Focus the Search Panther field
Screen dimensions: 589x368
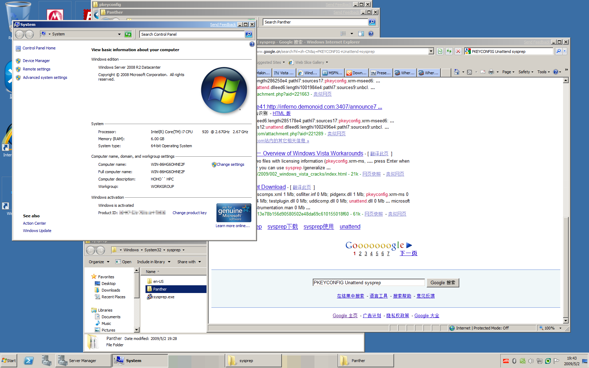point(316,22)
